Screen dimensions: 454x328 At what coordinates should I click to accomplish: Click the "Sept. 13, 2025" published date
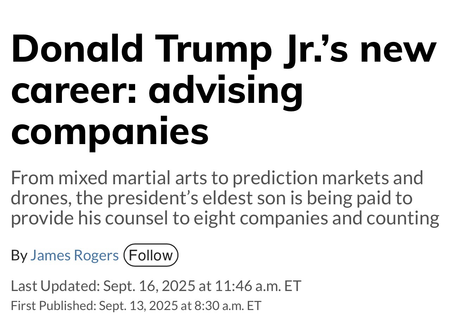pos(138,305)
